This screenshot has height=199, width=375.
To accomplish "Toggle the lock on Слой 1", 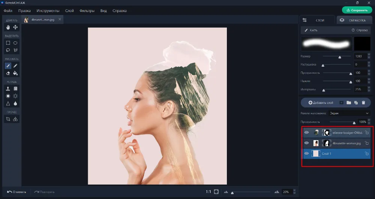I will coord(367,154).
